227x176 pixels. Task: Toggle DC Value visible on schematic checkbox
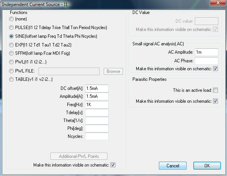click(215, 29)
